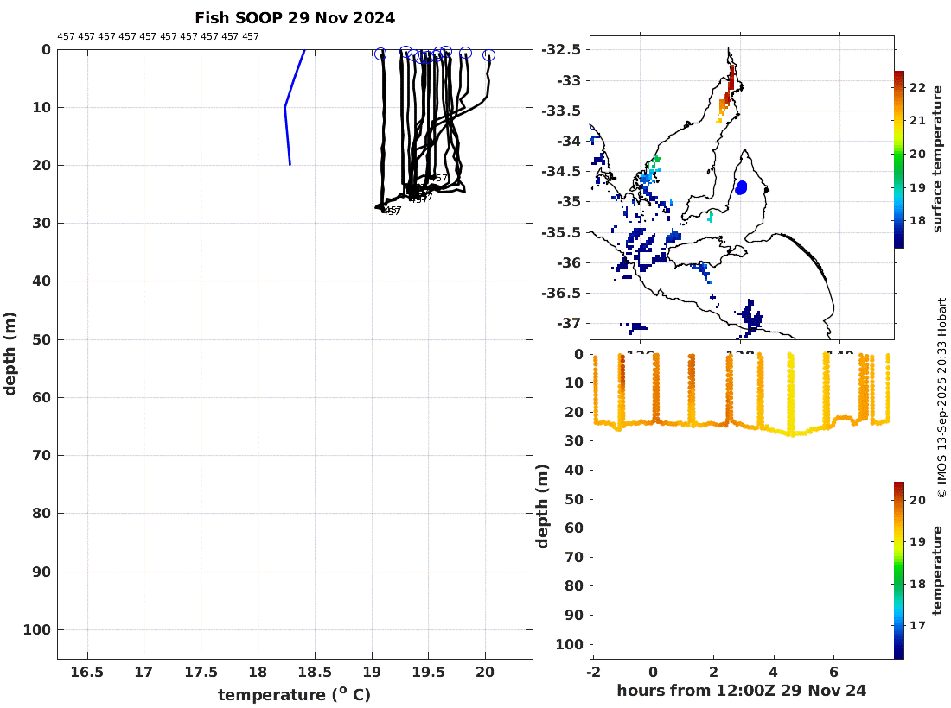Click the 'surface temperature' colorbar label
The image size is (951, 708).
tap(937, 159)
